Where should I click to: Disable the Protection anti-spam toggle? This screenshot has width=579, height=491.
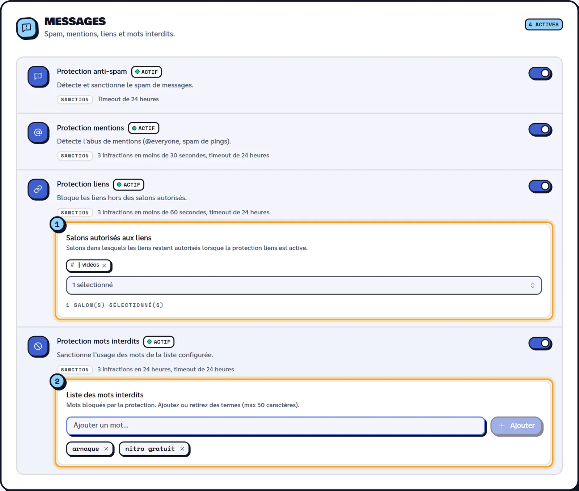click(540, 73)
